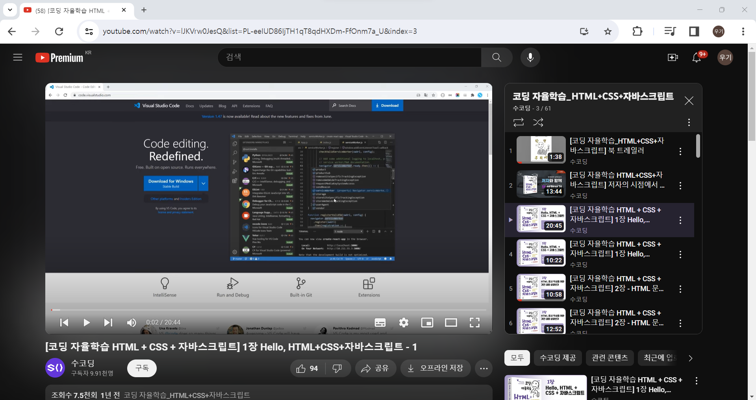Open options for playlist video 4
756x400 pixels.
(680, 254)
